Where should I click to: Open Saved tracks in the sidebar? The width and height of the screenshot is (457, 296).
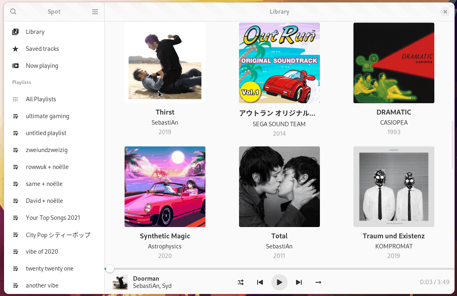pyautogui.click(x=54, y=49)
